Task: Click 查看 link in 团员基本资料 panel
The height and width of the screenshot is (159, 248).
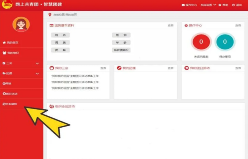Action: pos(171,26)
